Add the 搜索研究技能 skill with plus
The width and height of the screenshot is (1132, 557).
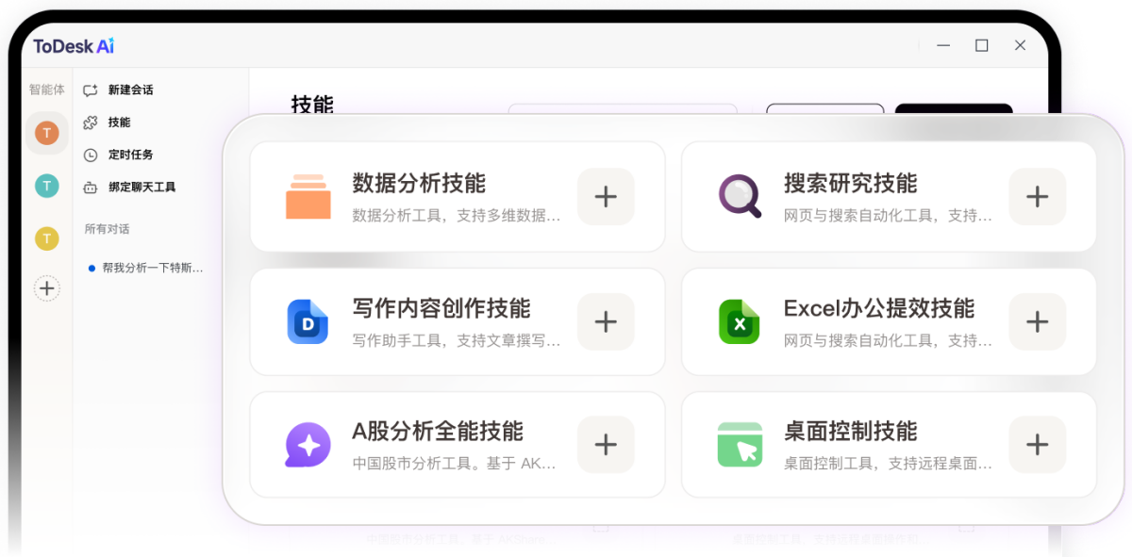(1038, 197)
